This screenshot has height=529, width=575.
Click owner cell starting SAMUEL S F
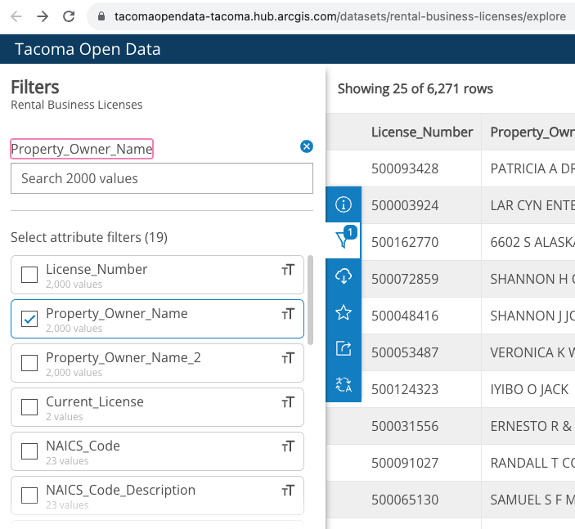point(532,500)
